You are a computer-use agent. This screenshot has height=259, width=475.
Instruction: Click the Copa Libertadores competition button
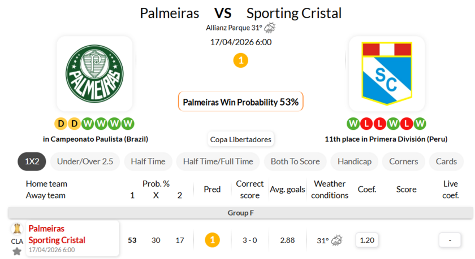(241, 139)
